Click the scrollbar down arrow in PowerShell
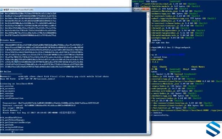This screenshot has height=139, width=222. 148,132
